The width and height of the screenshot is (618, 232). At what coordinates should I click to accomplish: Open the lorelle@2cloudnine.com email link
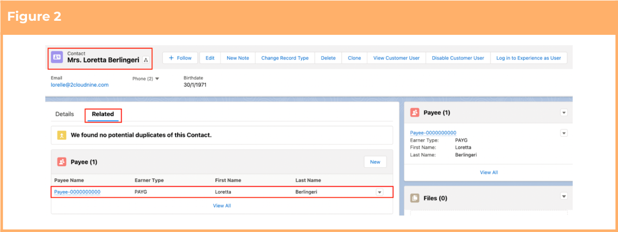click(80, 85)
